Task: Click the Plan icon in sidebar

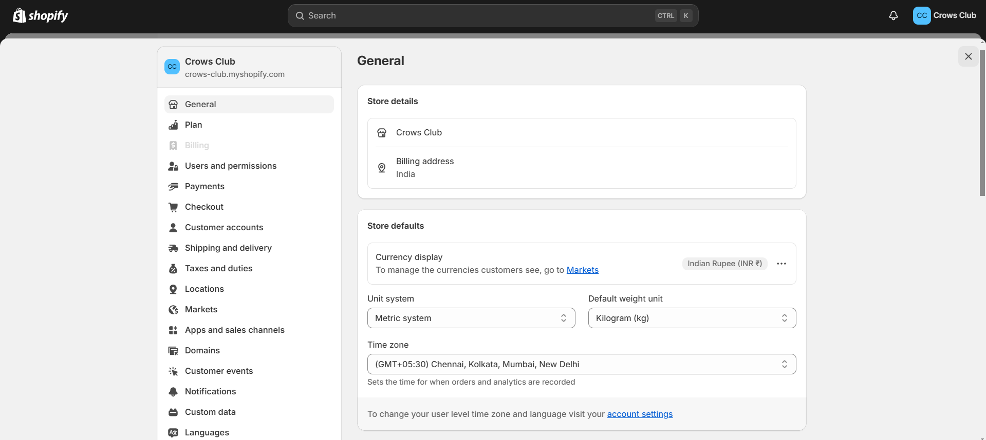Action: click(173, 125)
